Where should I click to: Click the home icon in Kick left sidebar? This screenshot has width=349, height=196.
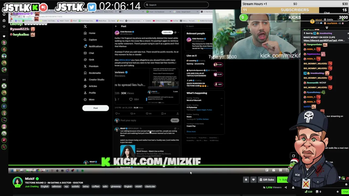click(x=4, y=14)
